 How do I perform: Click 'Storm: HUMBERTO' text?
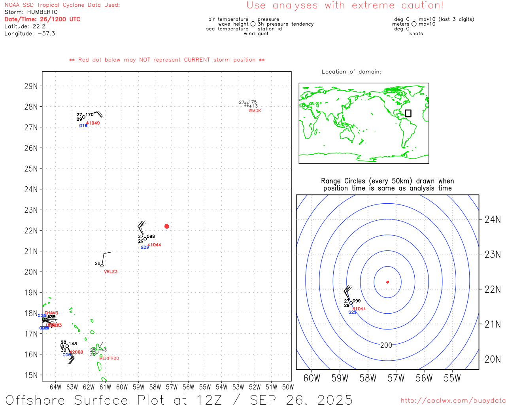click(31, 12)
